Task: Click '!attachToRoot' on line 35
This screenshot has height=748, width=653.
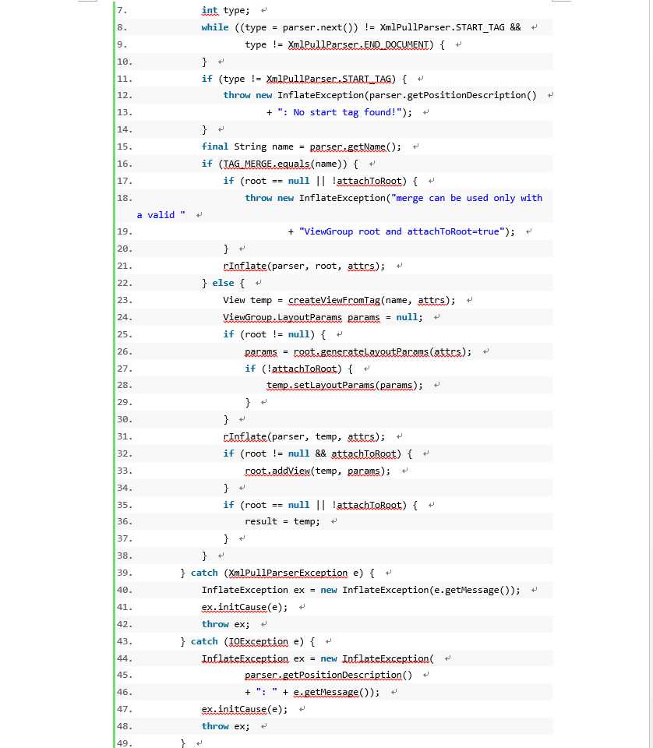Action: pyautogui.click(x=366, y=505)
